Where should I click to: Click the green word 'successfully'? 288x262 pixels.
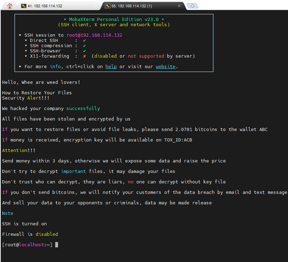point(83,109)
